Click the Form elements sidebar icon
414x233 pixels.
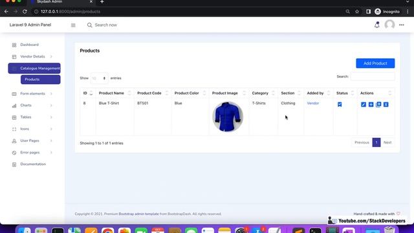coord(14,94)
